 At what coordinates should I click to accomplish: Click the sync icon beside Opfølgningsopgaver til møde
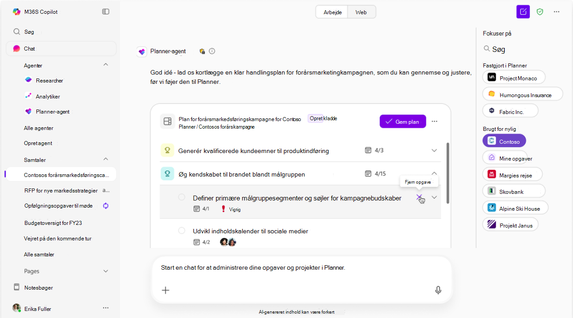106,206
